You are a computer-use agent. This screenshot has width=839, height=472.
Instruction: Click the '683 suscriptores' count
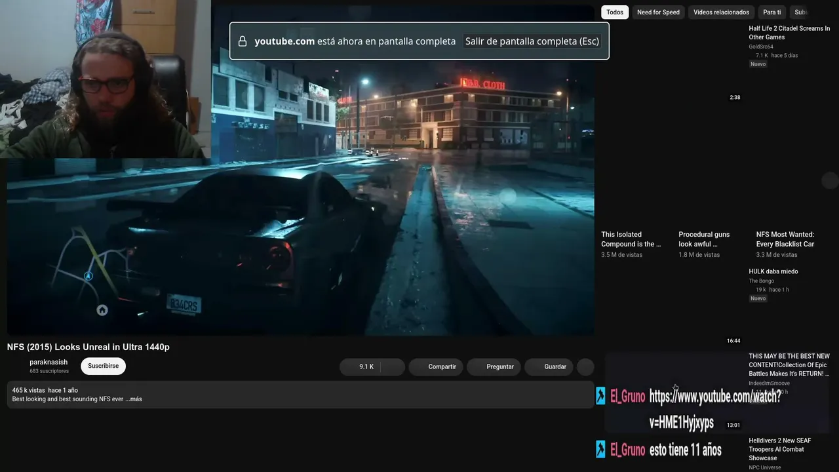[49, 371]
